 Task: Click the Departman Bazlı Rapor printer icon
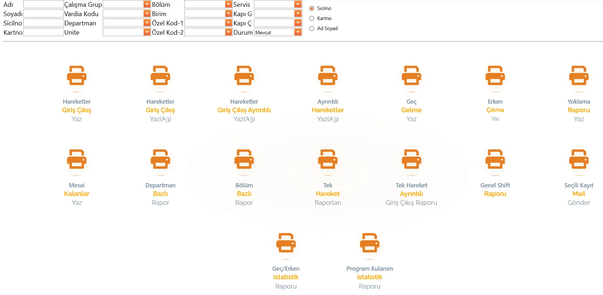(160, 159)
